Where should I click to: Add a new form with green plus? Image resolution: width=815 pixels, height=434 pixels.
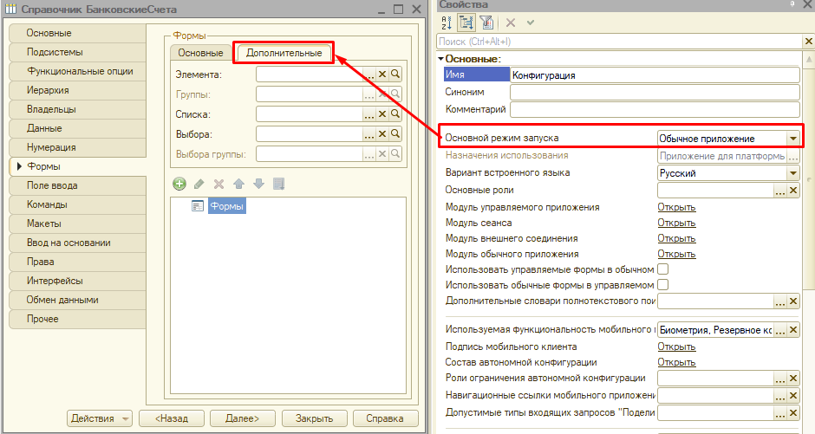[x=179, y=184]
